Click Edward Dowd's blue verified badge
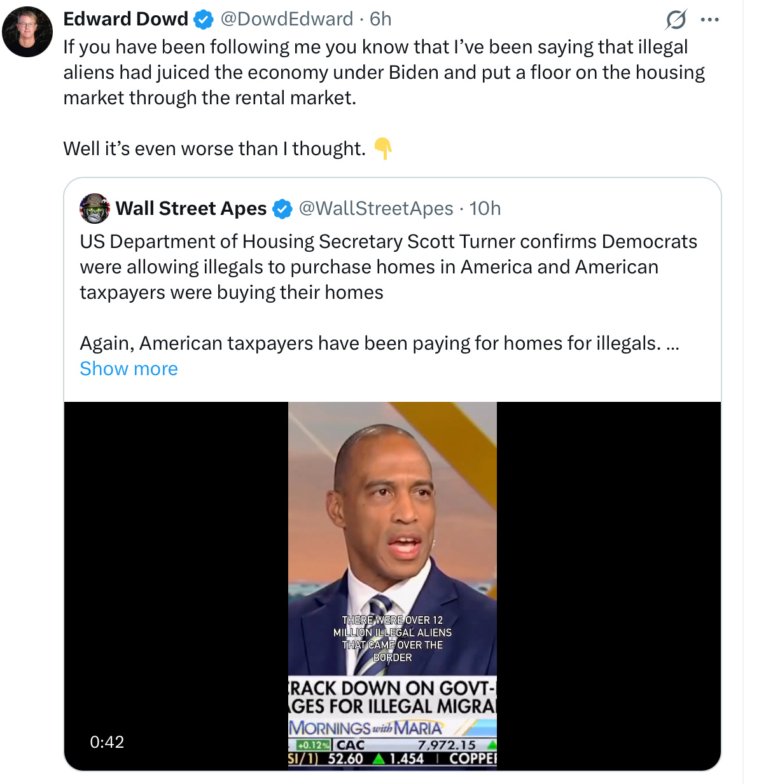759x784 pixels. [x=203, y=20]
